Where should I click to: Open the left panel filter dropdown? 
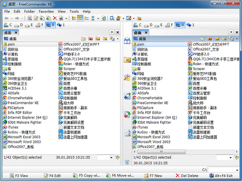point(111,158)
